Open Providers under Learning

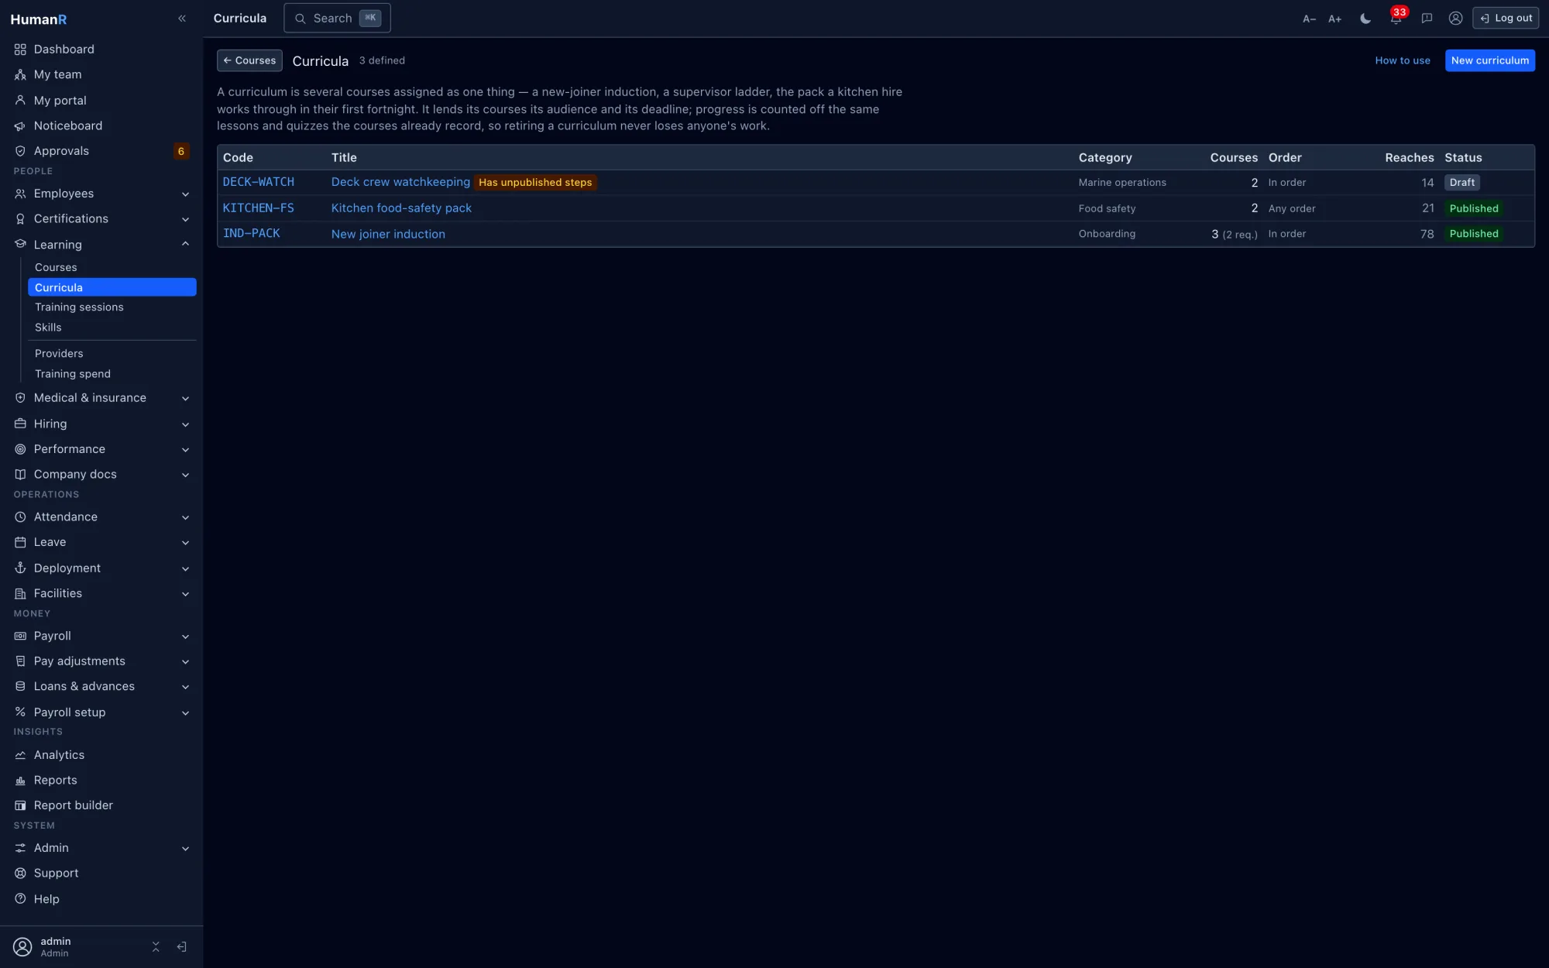(112, 354)
